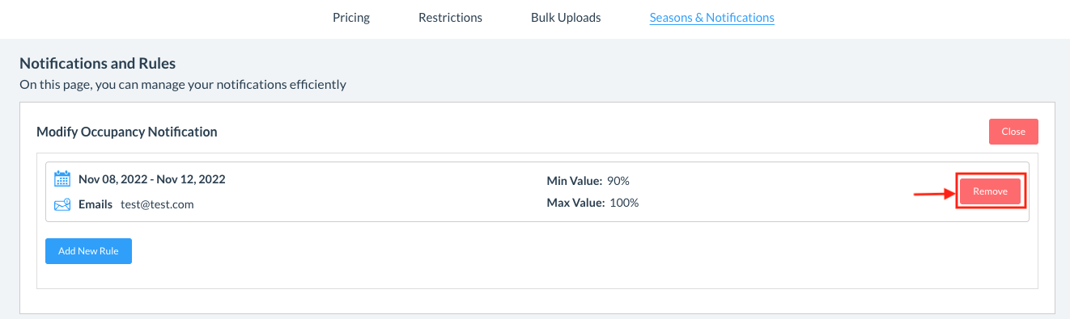The image size is (1070, 319).
Task: Open the Pricing tab
Action: tap(351, 17)
